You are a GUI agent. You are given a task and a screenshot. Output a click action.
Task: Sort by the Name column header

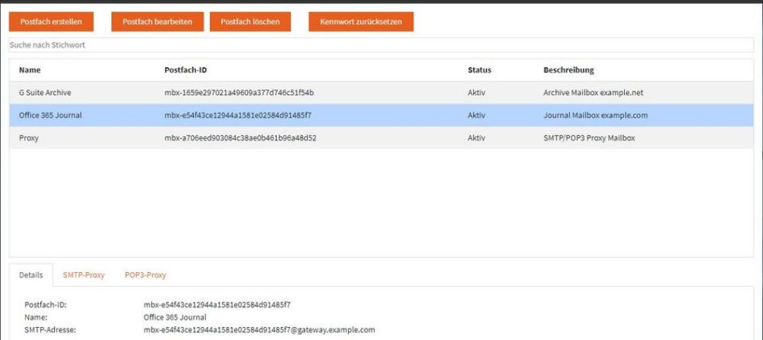(x=30, y=70)
